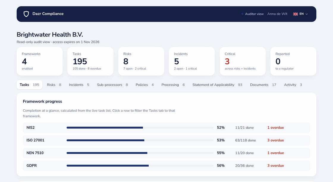
Task: Click the Critical count card
Action: 243,61
